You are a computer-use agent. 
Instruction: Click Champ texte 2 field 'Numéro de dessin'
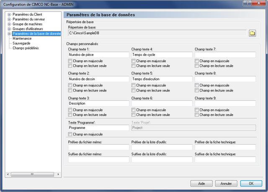[99, 79]
